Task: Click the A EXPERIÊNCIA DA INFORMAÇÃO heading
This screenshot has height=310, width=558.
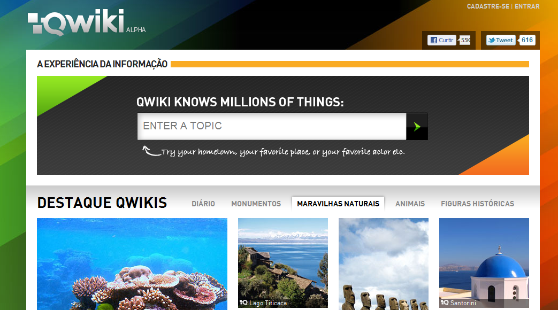Action: coord(102,64)
